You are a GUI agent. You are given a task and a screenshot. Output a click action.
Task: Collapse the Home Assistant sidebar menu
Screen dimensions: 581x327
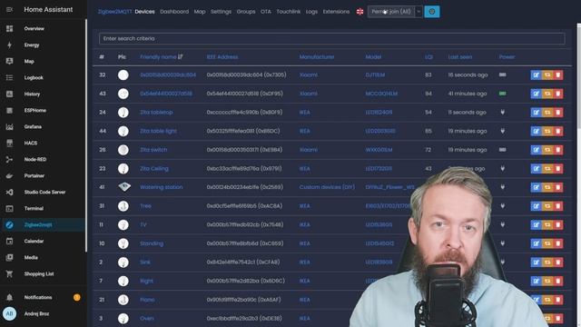tap(9, 10)
